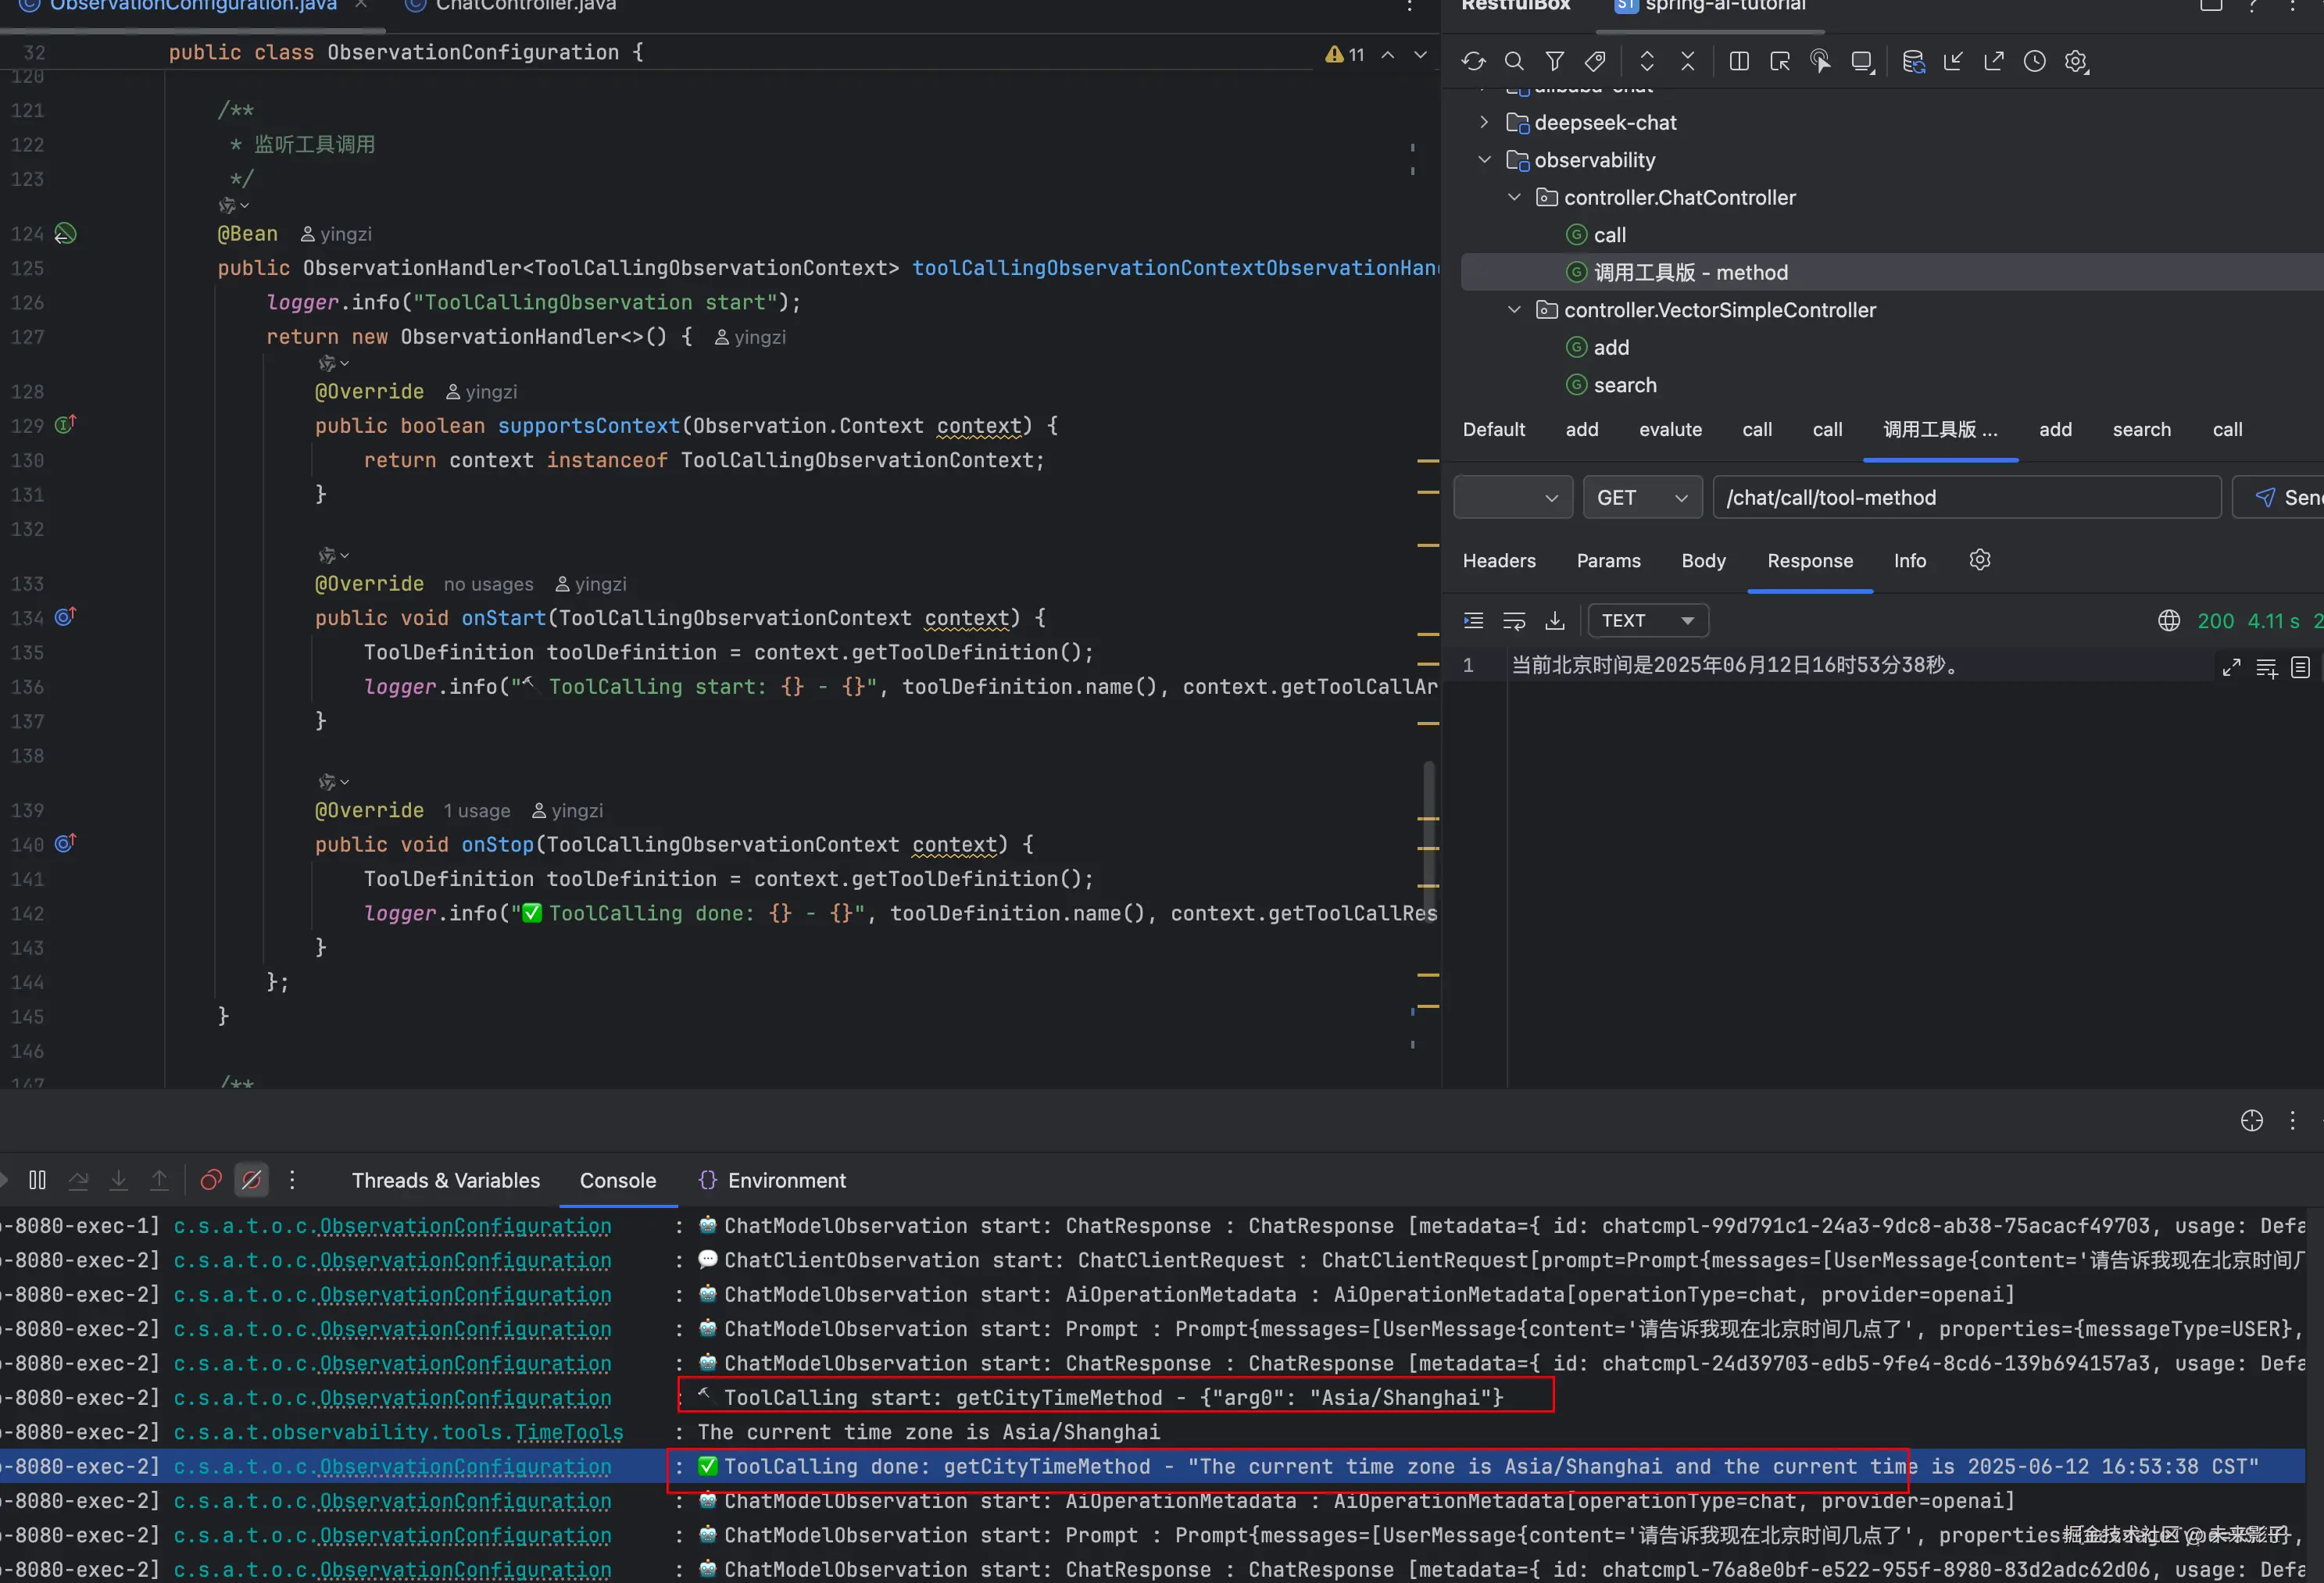
Task: Toggle mute breakpoints button
Action: point(252,1180)
